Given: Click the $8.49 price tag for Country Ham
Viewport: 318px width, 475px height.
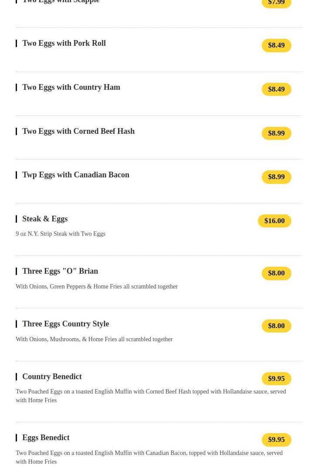Looking at the screenshot, I should (276, 89).
